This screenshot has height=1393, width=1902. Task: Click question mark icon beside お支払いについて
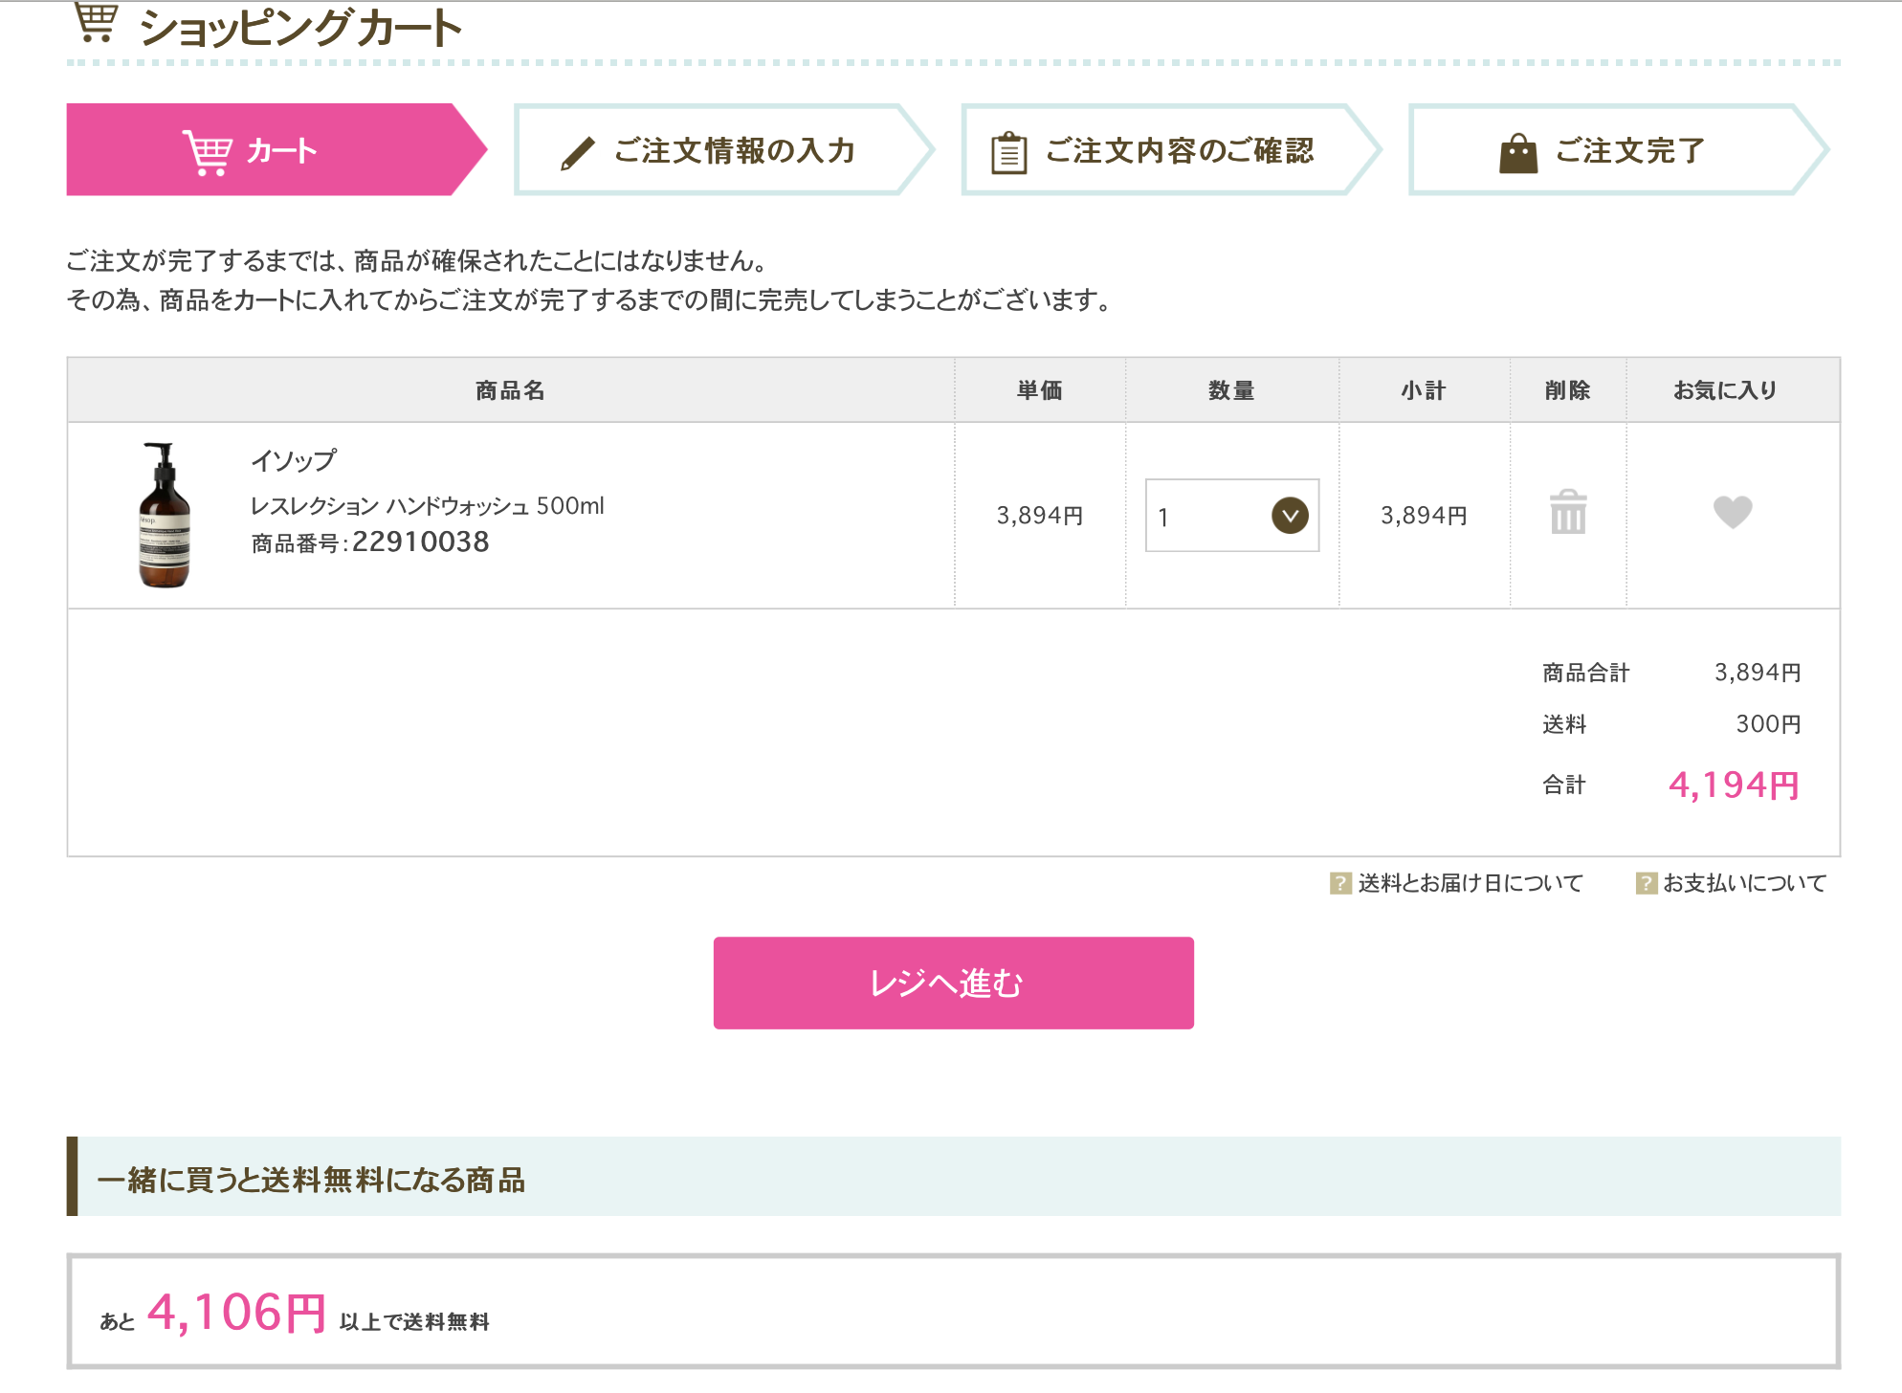tap(1646, 883)
